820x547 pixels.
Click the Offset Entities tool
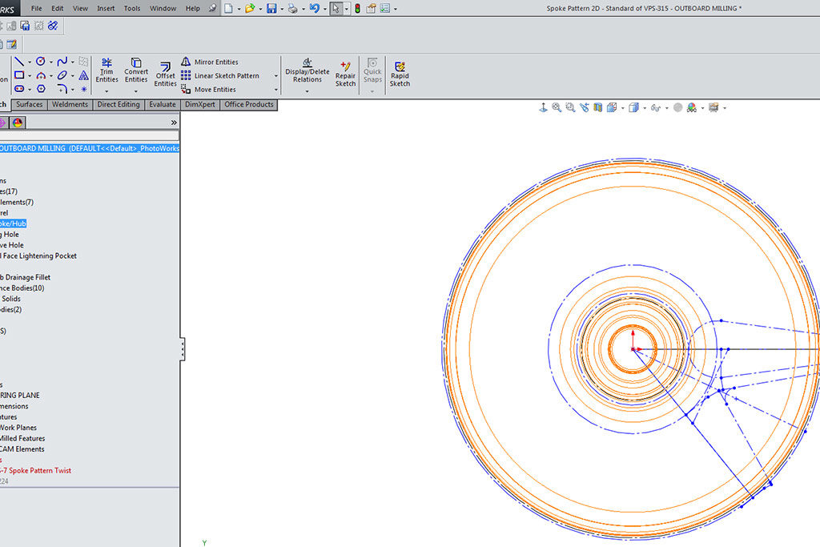pos(165,74)
